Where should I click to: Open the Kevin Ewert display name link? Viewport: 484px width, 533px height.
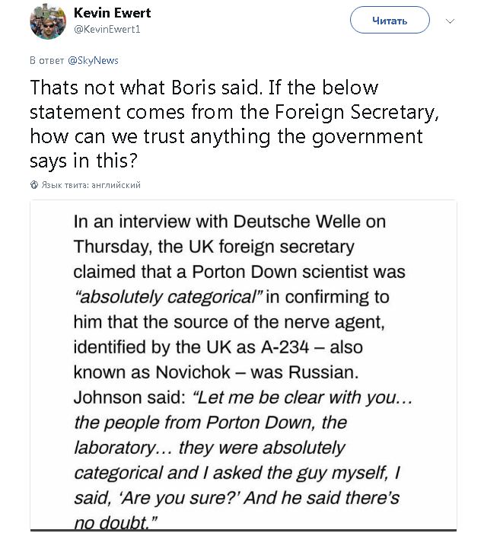click(x=112, y=13)
